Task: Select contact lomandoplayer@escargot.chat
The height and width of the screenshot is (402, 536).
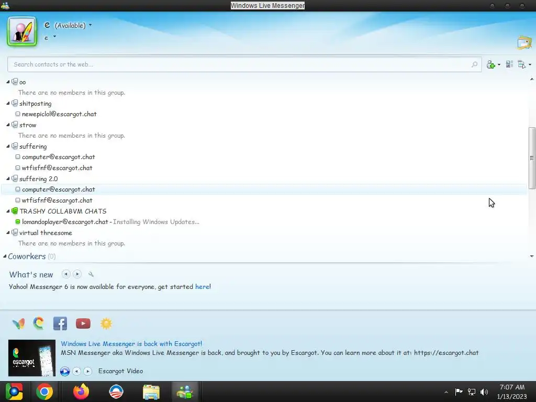Action: [x=65, y=222]
